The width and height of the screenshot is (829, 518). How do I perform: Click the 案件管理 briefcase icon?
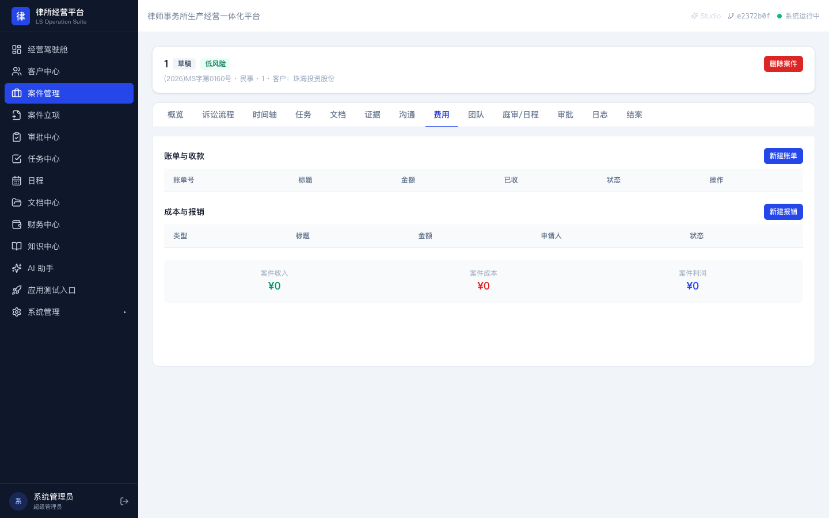17,93
